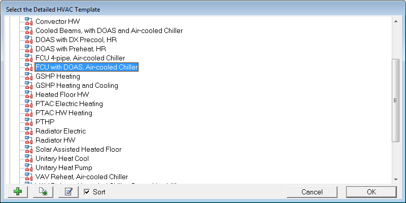The height and width of the screenshot is (203, 406).
Task: Click the icon next to Convector HW
Action: tap(29, 22)
